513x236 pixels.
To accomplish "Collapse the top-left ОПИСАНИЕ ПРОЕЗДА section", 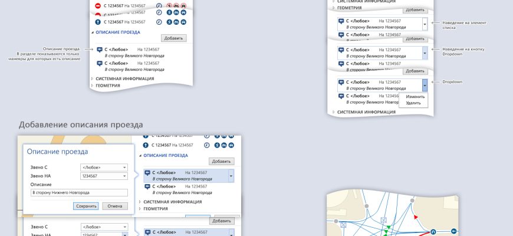I will tap(92, 32).
